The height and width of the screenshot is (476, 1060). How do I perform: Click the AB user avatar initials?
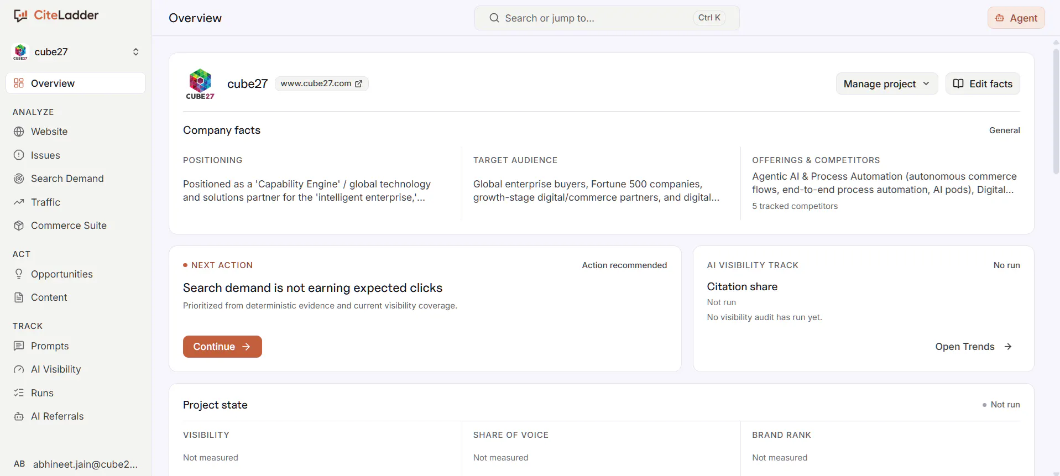tap(19, 464)
